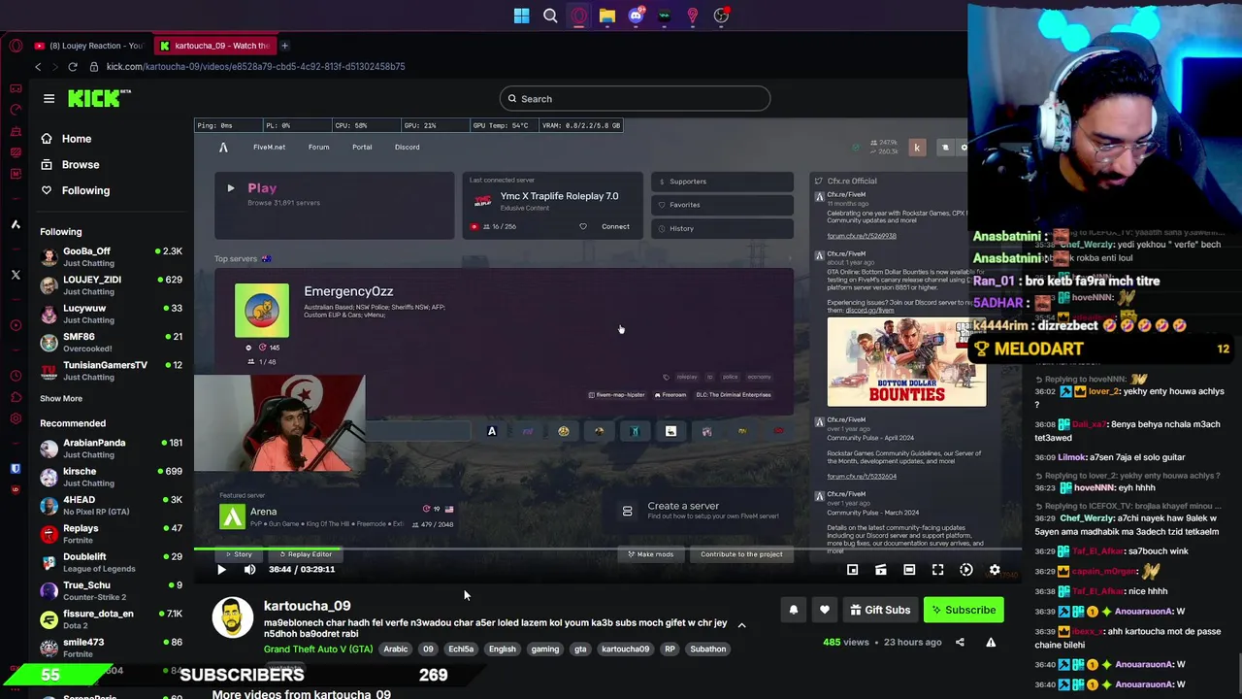
Task: Open Bottom Dollar Bounties news image
Action: point(906,360)
